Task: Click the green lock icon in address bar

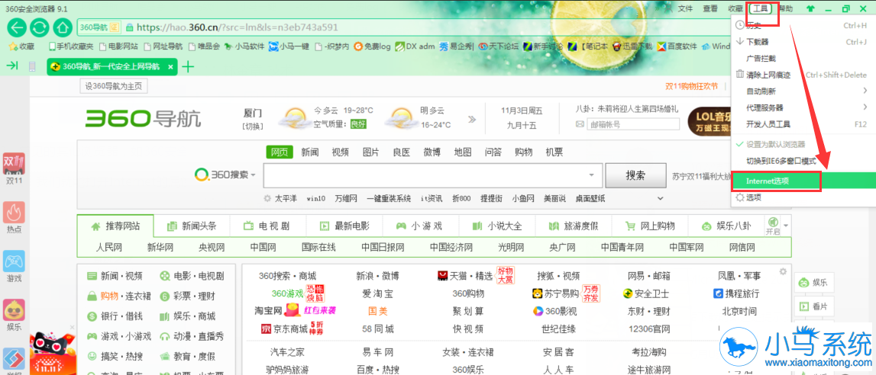Action: 130,27
